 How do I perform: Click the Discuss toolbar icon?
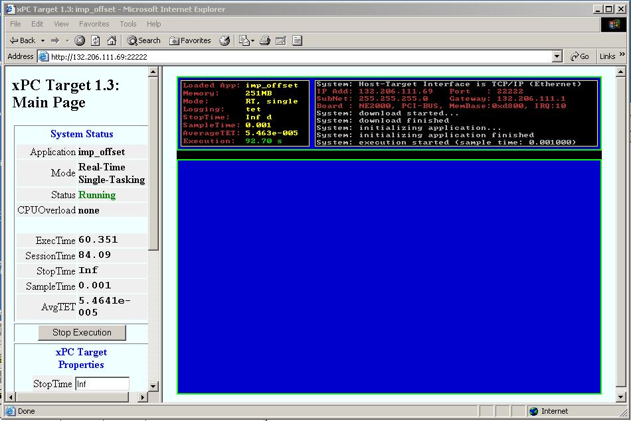[x=297, y=40]
